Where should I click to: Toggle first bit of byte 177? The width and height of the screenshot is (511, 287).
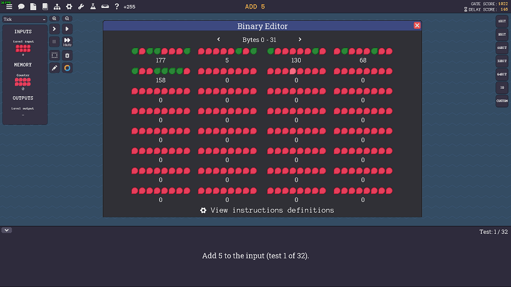coord(135,51)
